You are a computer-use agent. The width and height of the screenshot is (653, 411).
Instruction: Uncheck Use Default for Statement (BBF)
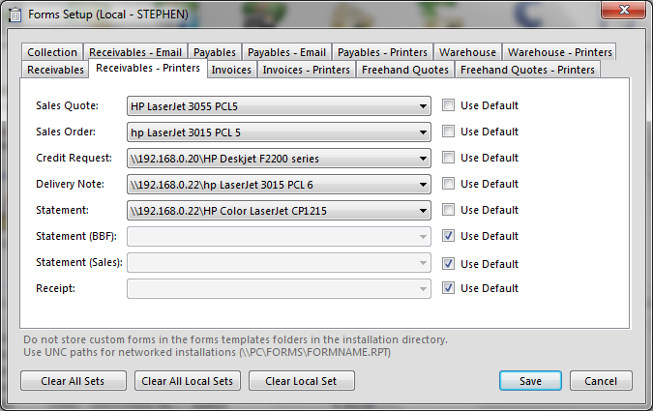click(x=449, y=236)
